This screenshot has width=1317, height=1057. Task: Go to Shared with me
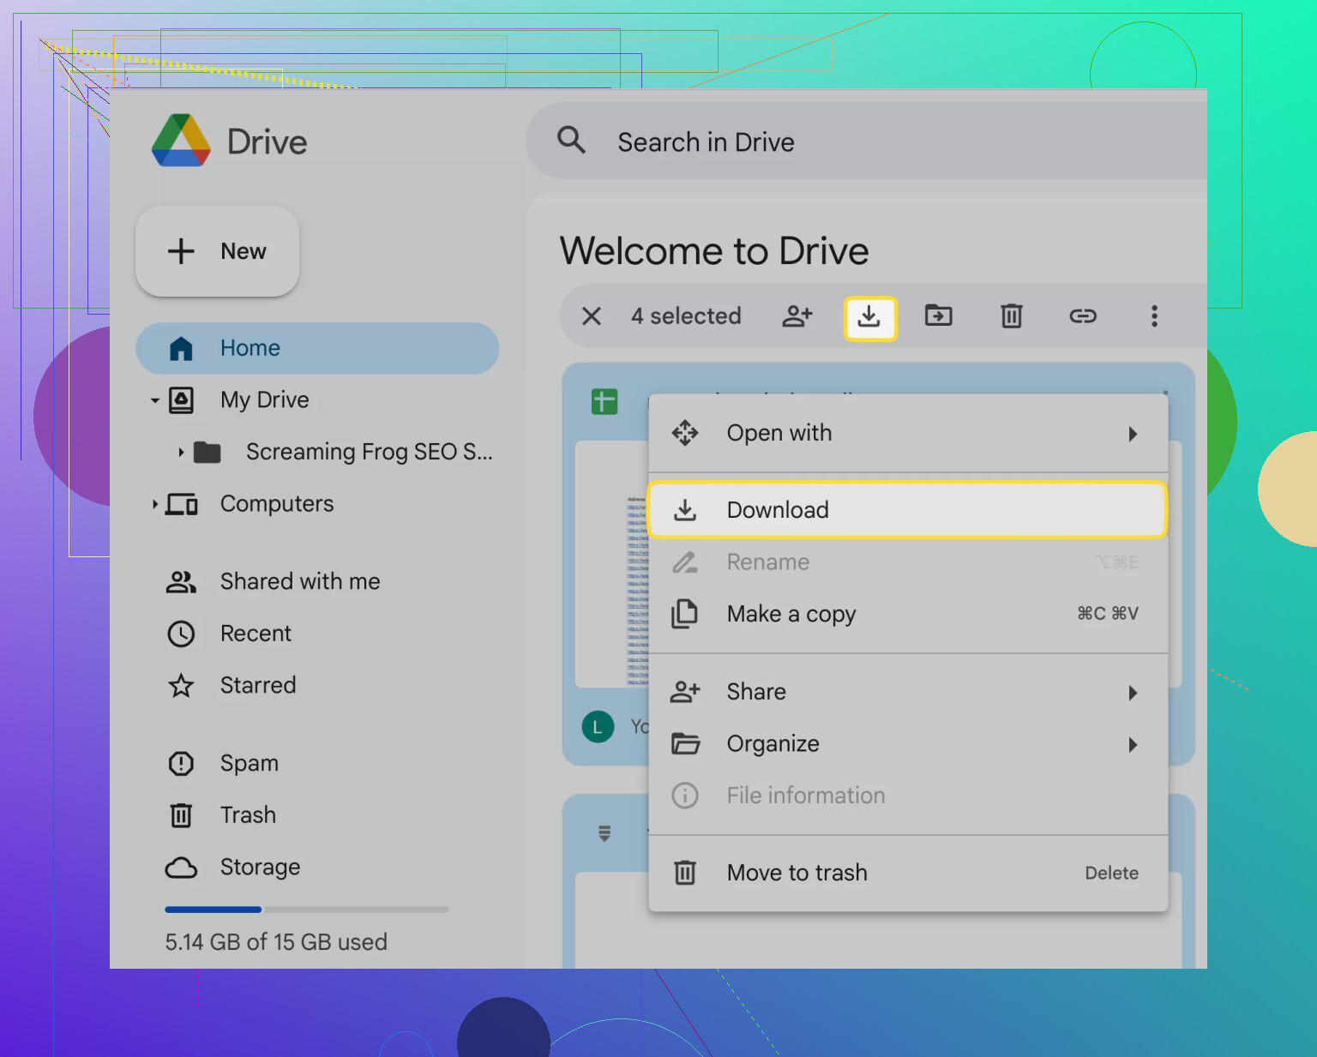(299, 581)
